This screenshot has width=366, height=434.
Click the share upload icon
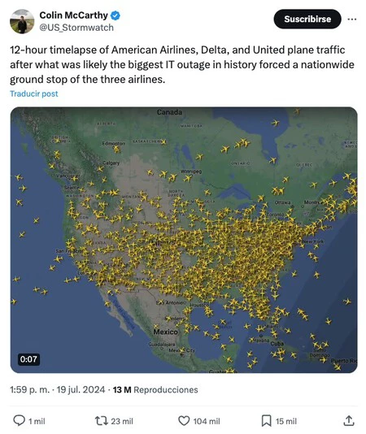349,421
